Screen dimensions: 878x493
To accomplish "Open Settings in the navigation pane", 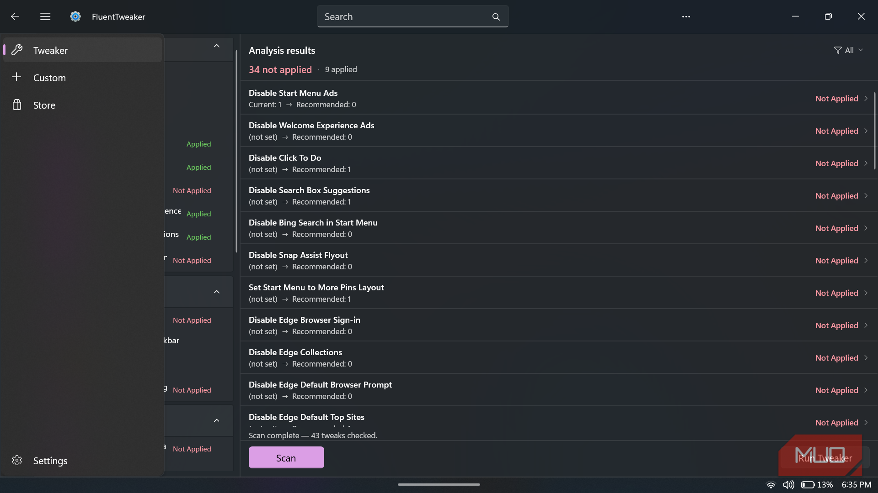I will pyautogui.click(x=83, y=460).
